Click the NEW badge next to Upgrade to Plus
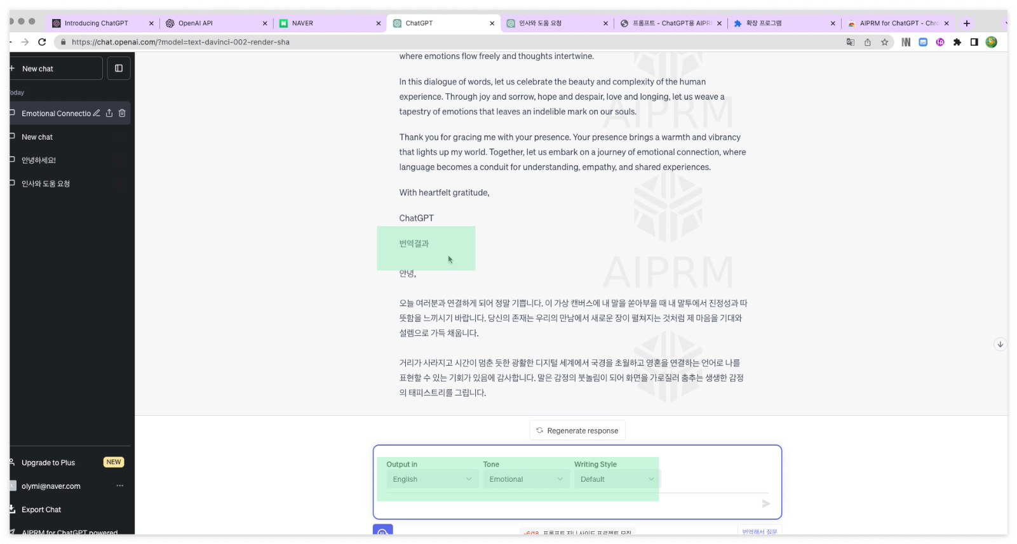This screenshot has width=1017, height=544. [114, 462]
